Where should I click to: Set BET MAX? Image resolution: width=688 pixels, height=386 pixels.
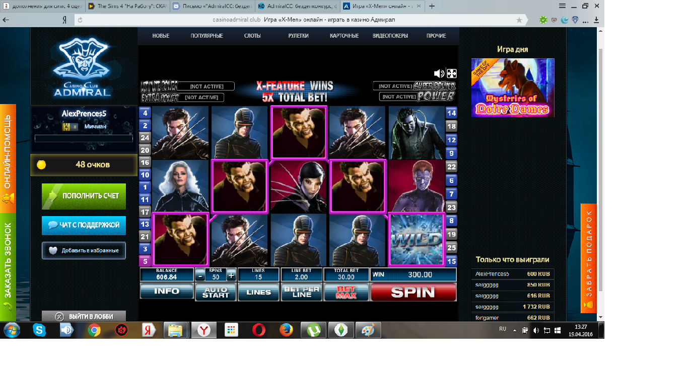346,292
